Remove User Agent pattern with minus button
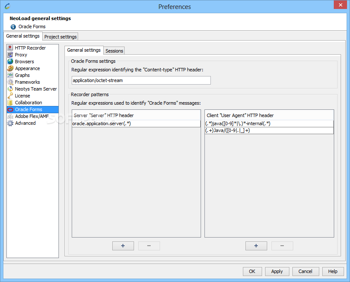 click(x=282, y=246)
